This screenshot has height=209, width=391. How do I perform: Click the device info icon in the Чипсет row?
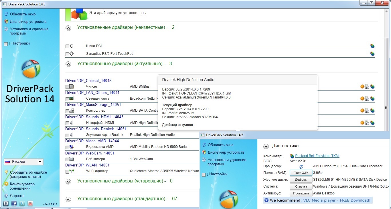tap(367, 87)
